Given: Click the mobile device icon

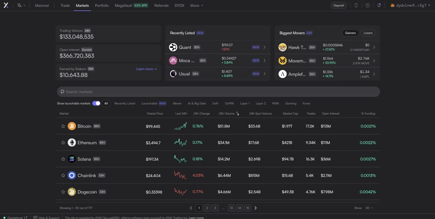Looking at the screenshot, I should 356,5.
